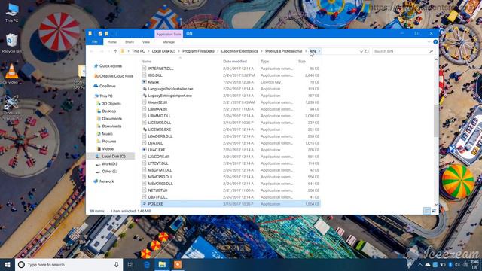Open Downloads in the navigation pane
Screen dimensions: 482x271
tap(111, 126)
